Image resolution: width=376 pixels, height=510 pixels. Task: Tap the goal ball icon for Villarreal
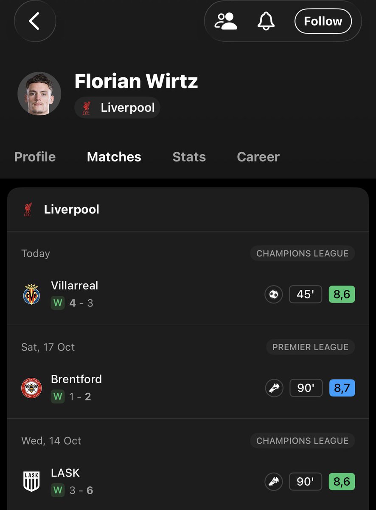coord(274,295)
